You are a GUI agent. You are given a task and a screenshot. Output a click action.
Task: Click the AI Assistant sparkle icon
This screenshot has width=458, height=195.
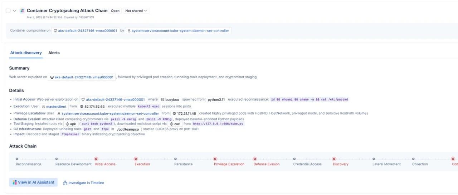point(15,182)
